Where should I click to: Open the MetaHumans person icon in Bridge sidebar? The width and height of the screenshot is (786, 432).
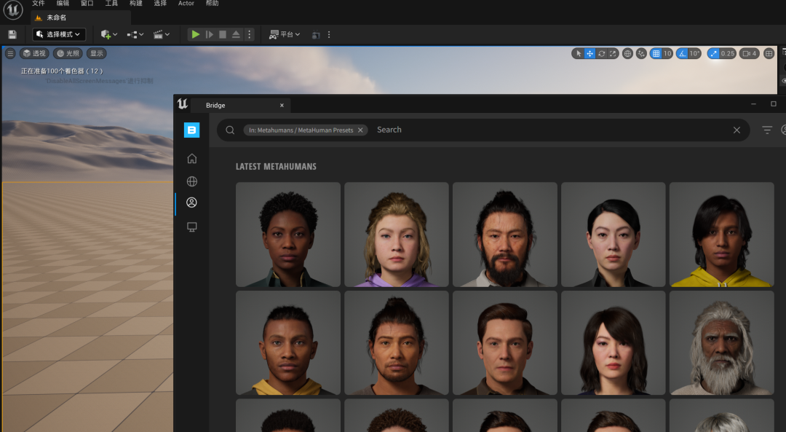click(x=191, y=203)
